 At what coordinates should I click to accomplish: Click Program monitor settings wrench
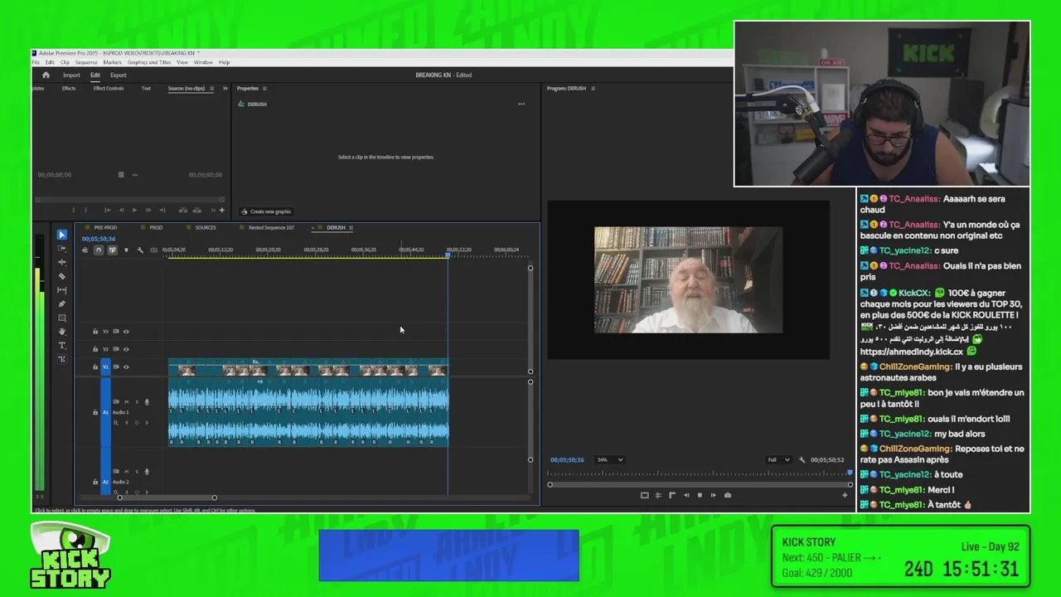[802, 459]
